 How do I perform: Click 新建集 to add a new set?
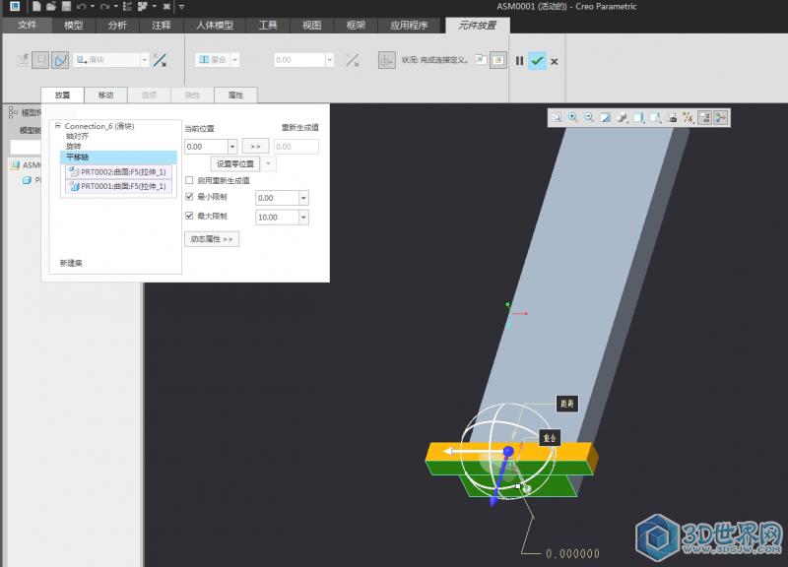pyautogui.click(x=71, y=263)
